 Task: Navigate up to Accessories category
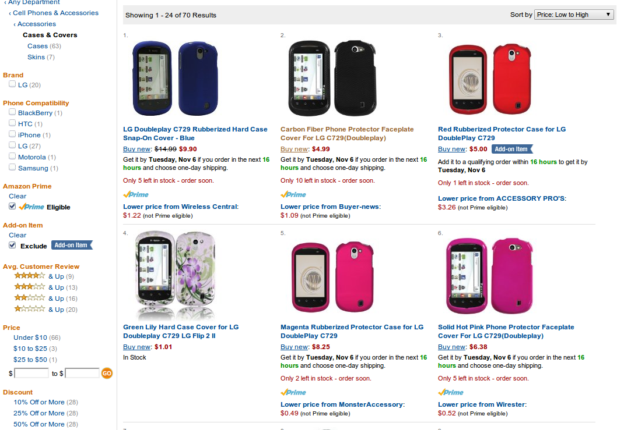pos(37,24)
